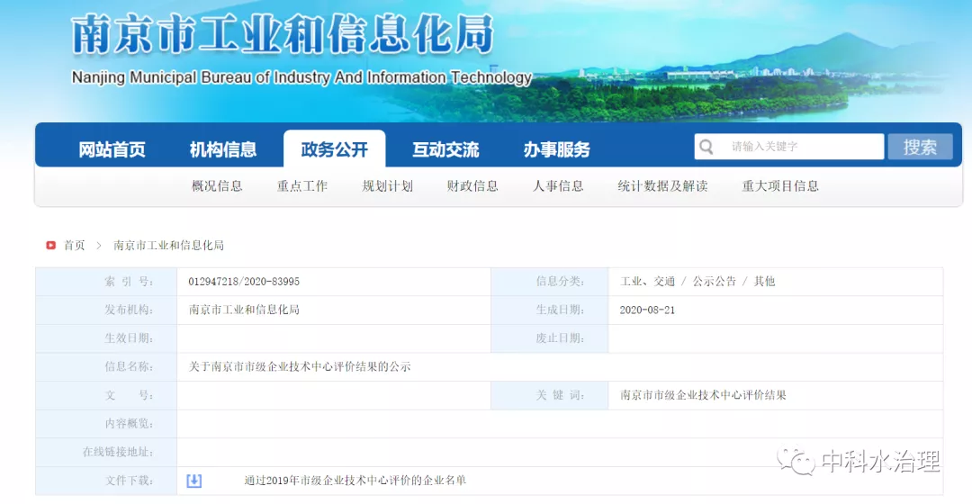Open 概况信息 submenu item

[x=217, y=186]
